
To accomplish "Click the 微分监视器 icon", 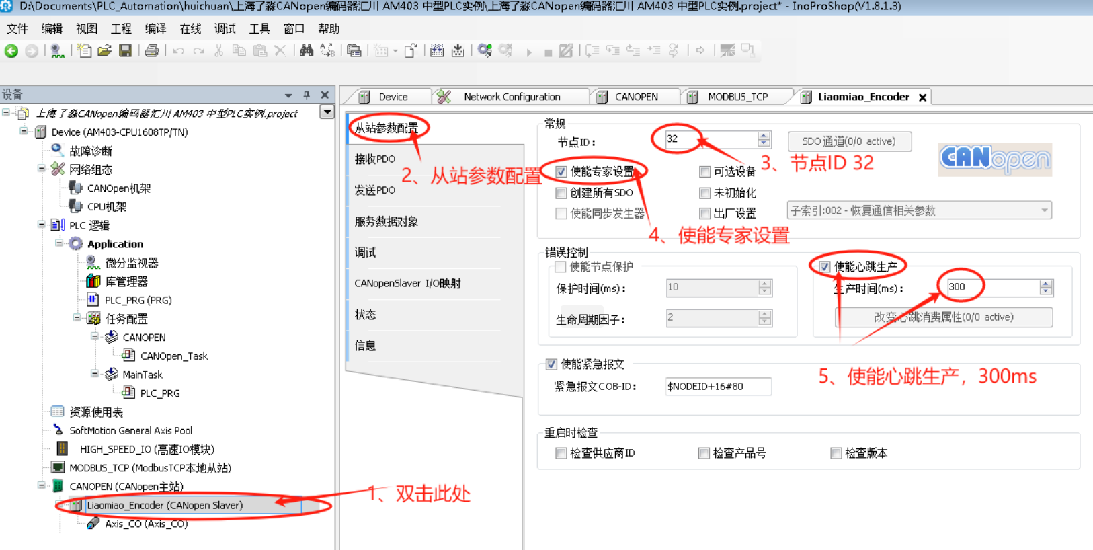I will point(93,262).
